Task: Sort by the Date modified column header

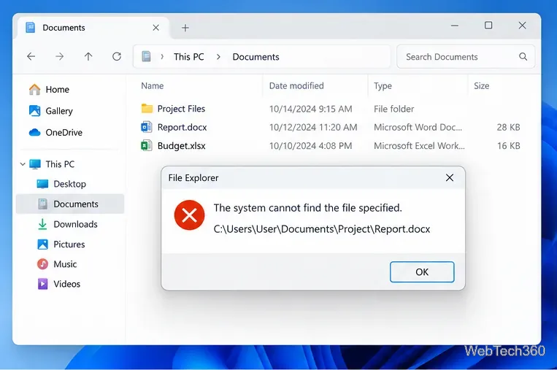Action: click(x=296, y=85)
